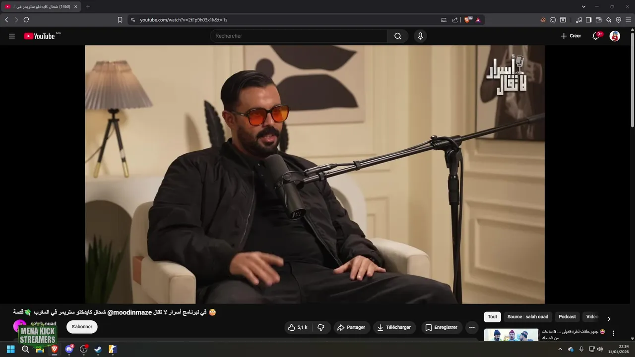Click the cookie extension icon

(543, 20)
